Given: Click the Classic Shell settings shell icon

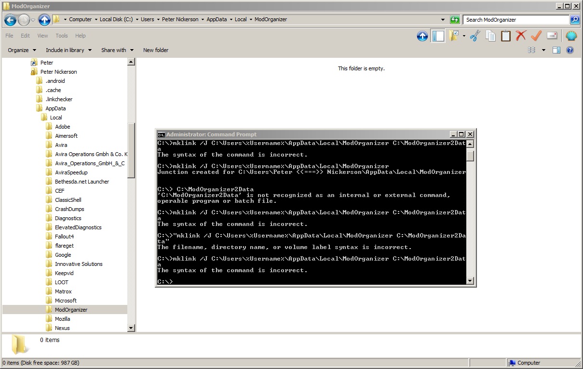Looking at the screenshot, I should pyautogui.click(x=571, y=36).
